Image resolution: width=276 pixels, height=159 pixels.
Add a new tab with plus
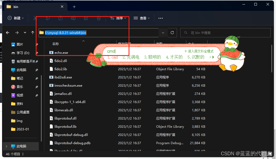[x=74, y=7]
